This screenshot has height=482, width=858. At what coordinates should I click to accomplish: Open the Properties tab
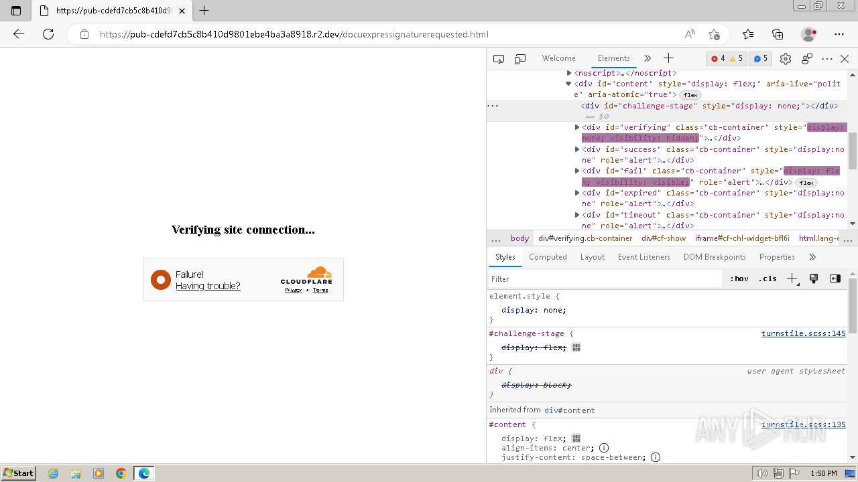tap(777, 257)
